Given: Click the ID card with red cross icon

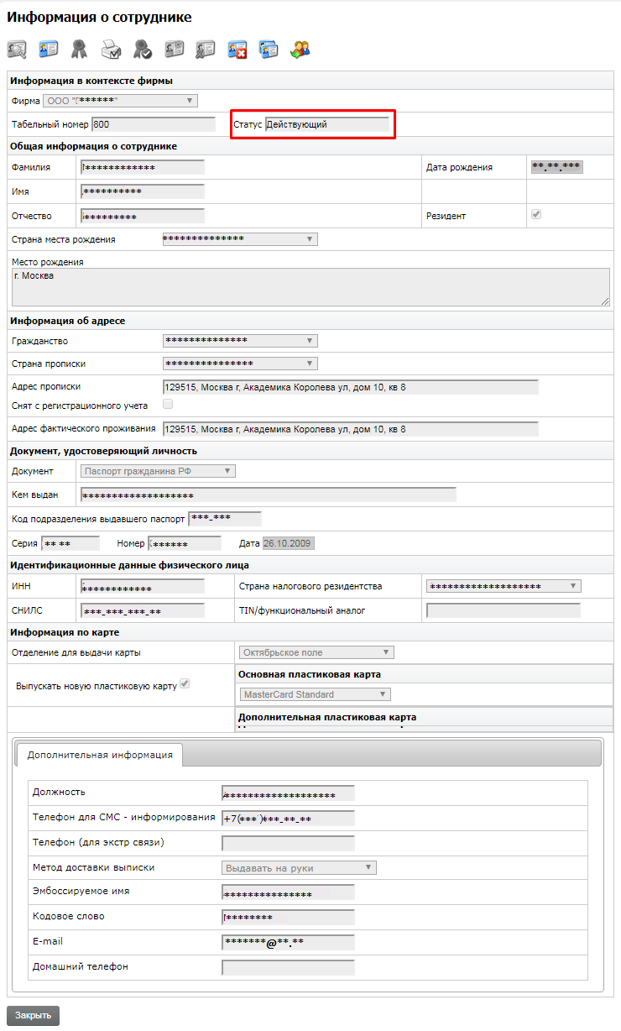Looking at the screenshot, I should [x=237, y=50].
